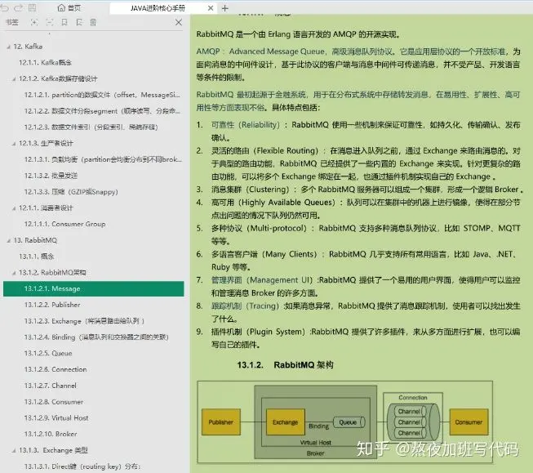This screenshot has height=473, width=533.
Task: Click the add bookmark icon
Action: coord(64,22)
